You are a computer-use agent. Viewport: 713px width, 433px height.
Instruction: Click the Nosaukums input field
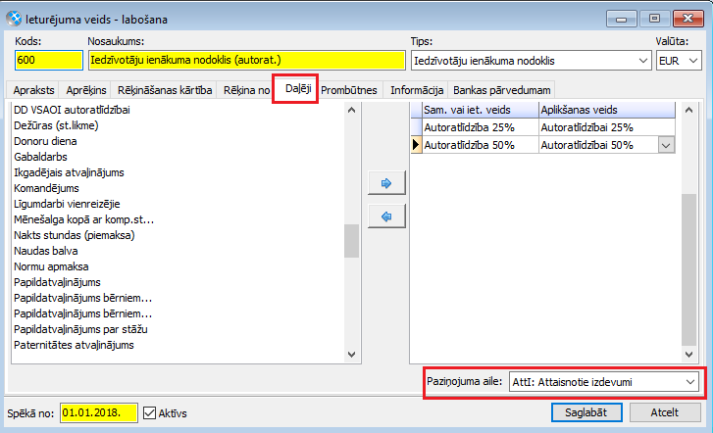pyautogui.click(x=247, y=60)
